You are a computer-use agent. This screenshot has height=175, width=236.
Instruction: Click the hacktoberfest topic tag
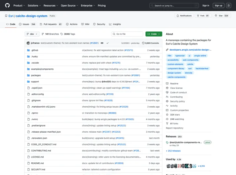tap(202, 69)
